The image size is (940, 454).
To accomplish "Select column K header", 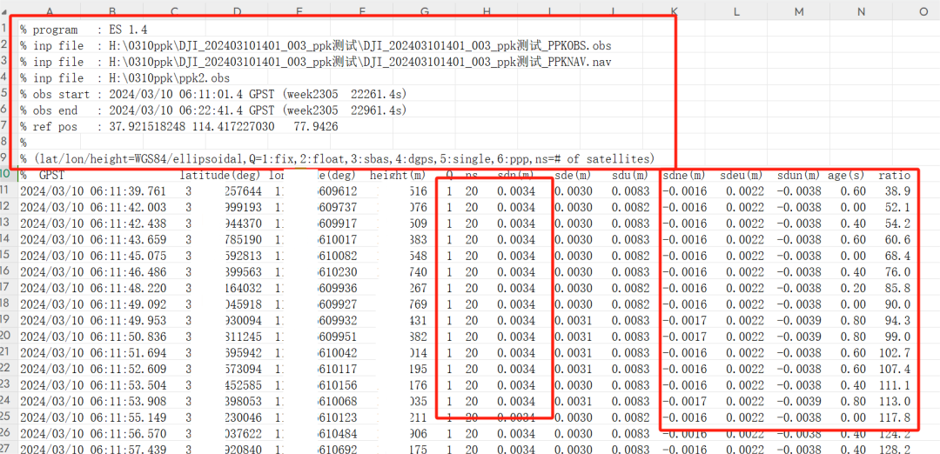I will click(x=675, y=11).
